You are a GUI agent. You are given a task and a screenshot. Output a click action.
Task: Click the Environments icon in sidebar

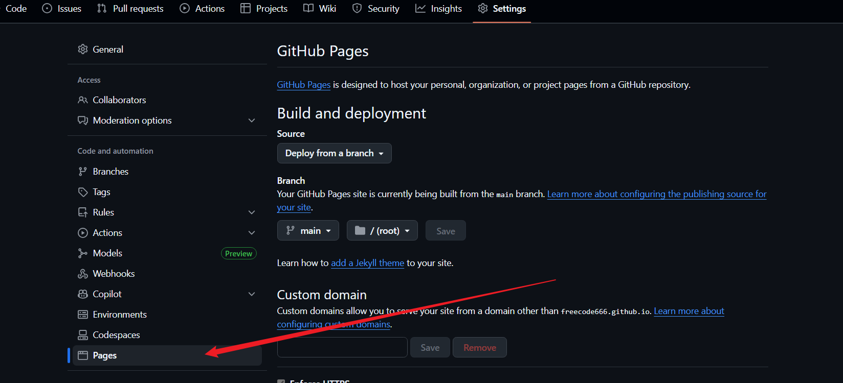click(82, 315)
